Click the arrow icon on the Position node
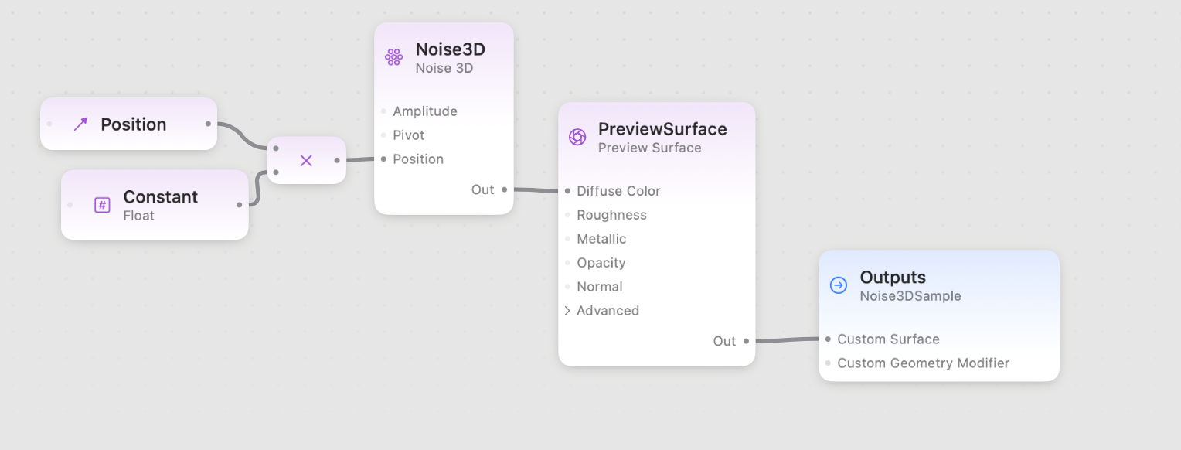This screenshot has width=1181, height=450. (x=80, y=124)
